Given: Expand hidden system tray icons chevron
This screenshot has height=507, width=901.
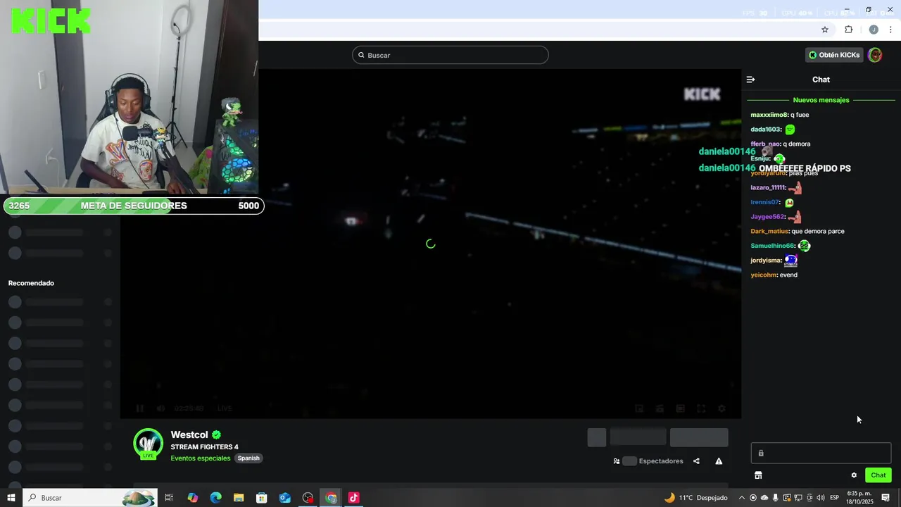Looking at the screenshot, I should click(742, 498).
